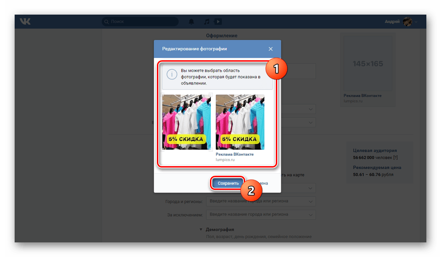The image size is (441, 257).
Task: Select the left crop photo with 5% СКИДКА
Action: (186, 122)
